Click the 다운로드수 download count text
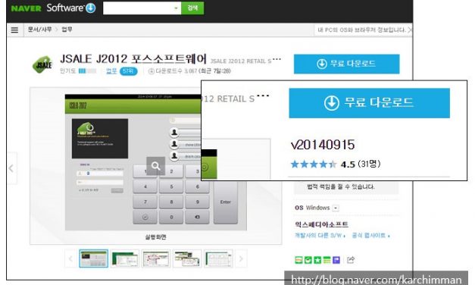 (x=189, y=71)
